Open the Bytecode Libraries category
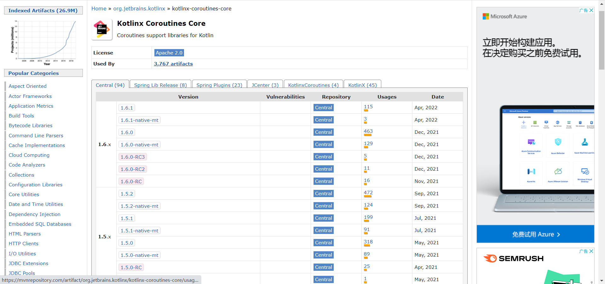 [31, 126]
